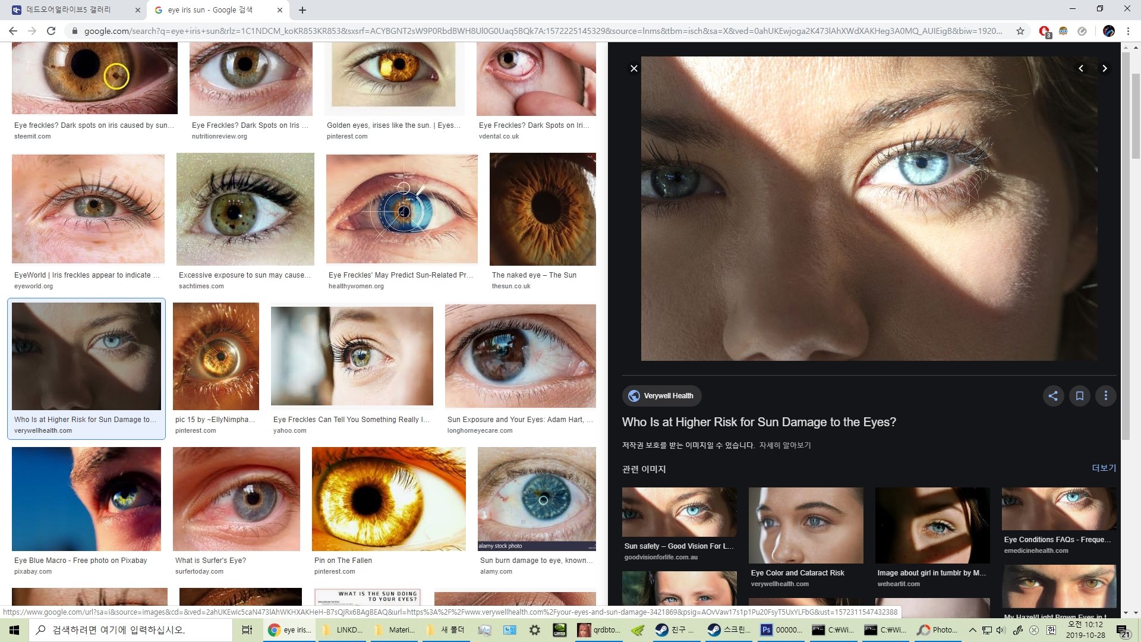Viewport: 1141px width, 642px height.
Task: Open Task View on the taskbar
Action: (x=247, y=630)
